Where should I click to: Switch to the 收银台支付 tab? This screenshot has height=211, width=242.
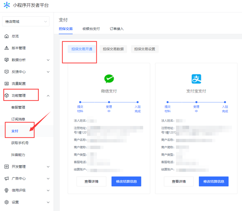(x=91, y=29)
